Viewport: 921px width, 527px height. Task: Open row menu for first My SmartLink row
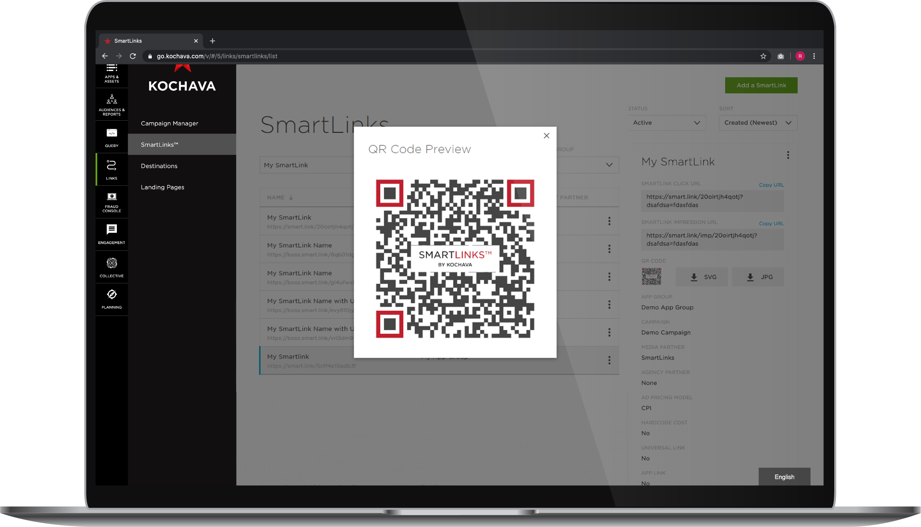[x=609, y=221]
